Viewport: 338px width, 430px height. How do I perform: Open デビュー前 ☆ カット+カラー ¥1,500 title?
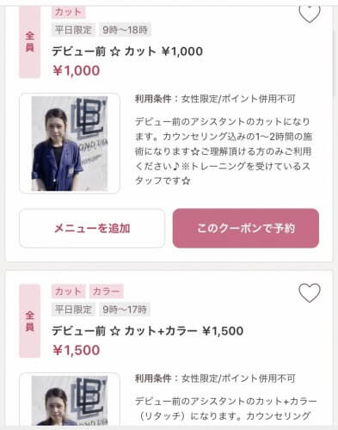coord(148,331)
